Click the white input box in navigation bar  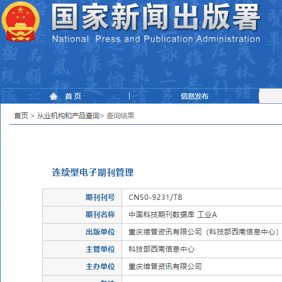pos(271,96)
